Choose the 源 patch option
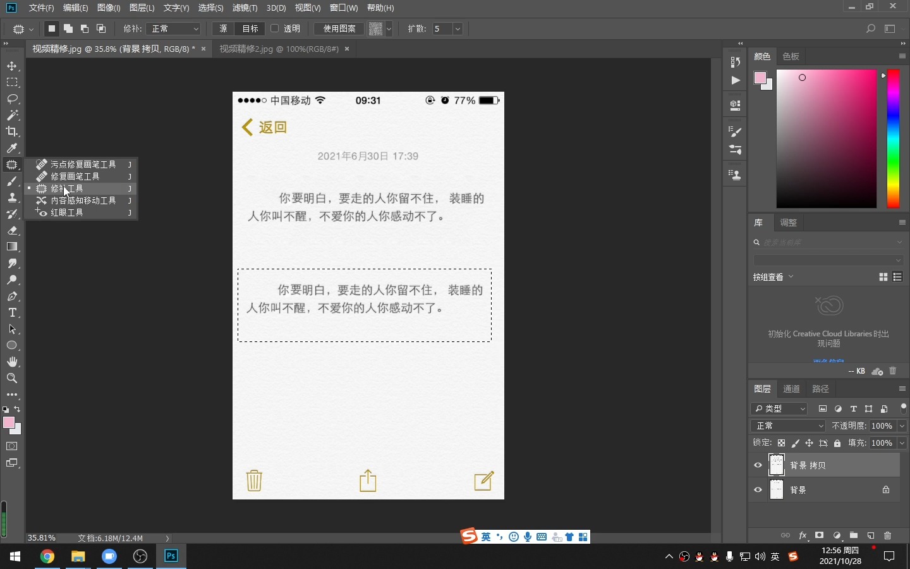The image size is (910, 569). 223,28
